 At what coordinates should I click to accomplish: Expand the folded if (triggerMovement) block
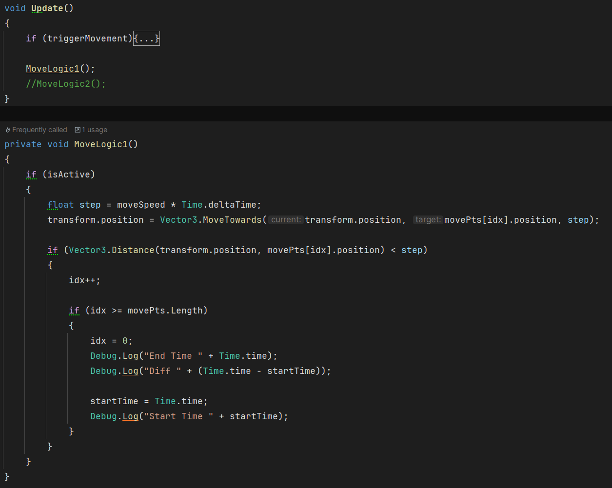146,38
